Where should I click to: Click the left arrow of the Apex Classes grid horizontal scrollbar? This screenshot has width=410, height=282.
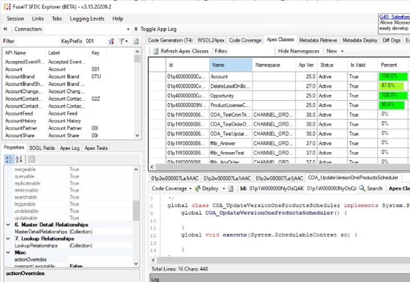[x=152, y=166]
